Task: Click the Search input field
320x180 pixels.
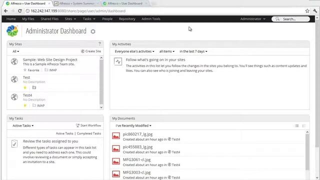Action: pos(290,19)
